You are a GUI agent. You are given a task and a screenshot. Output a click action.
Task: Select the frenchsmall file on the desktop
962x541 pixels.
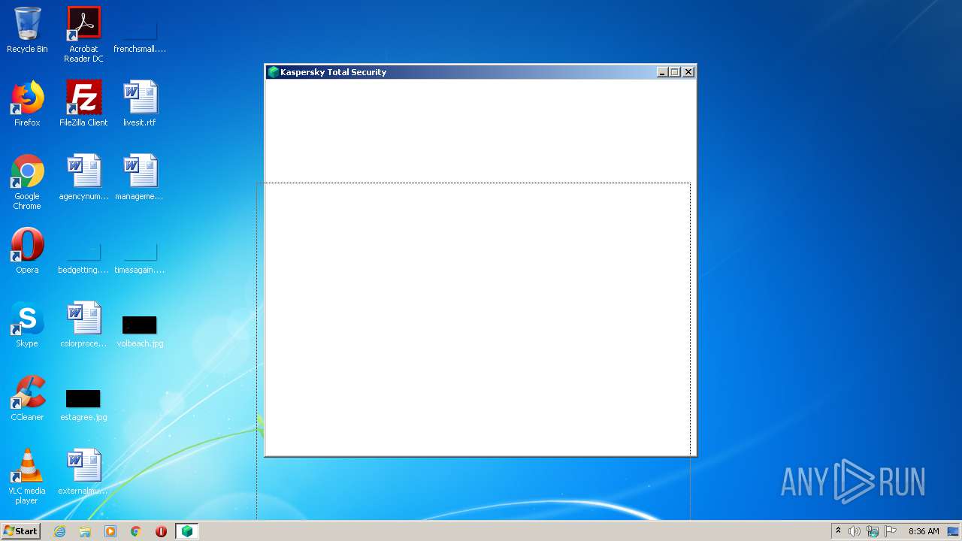click(140, 30)
